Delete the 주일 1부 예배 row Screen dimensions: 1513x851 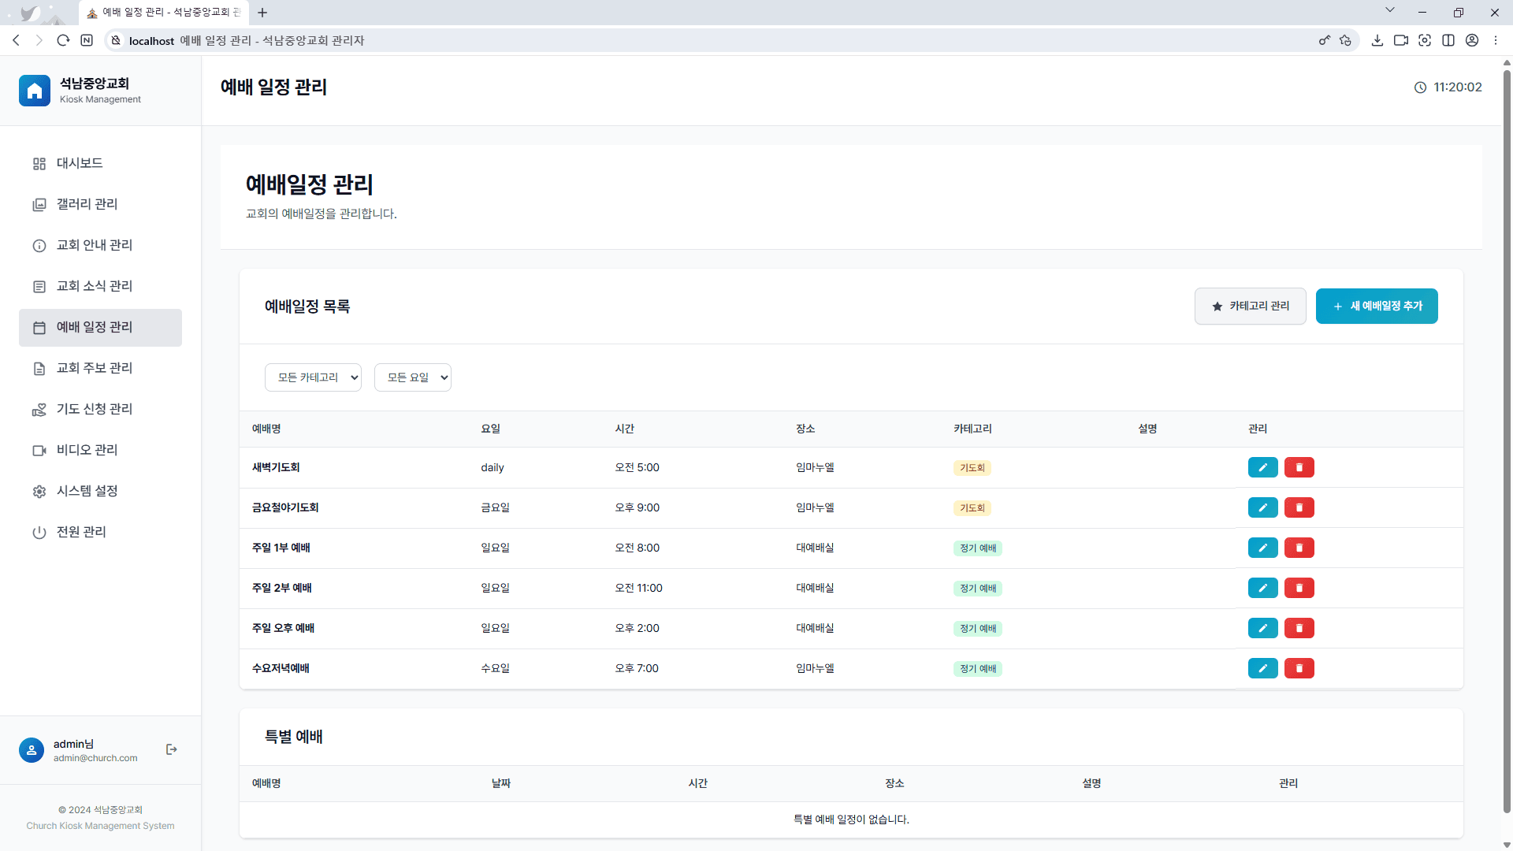point(1299,548)
